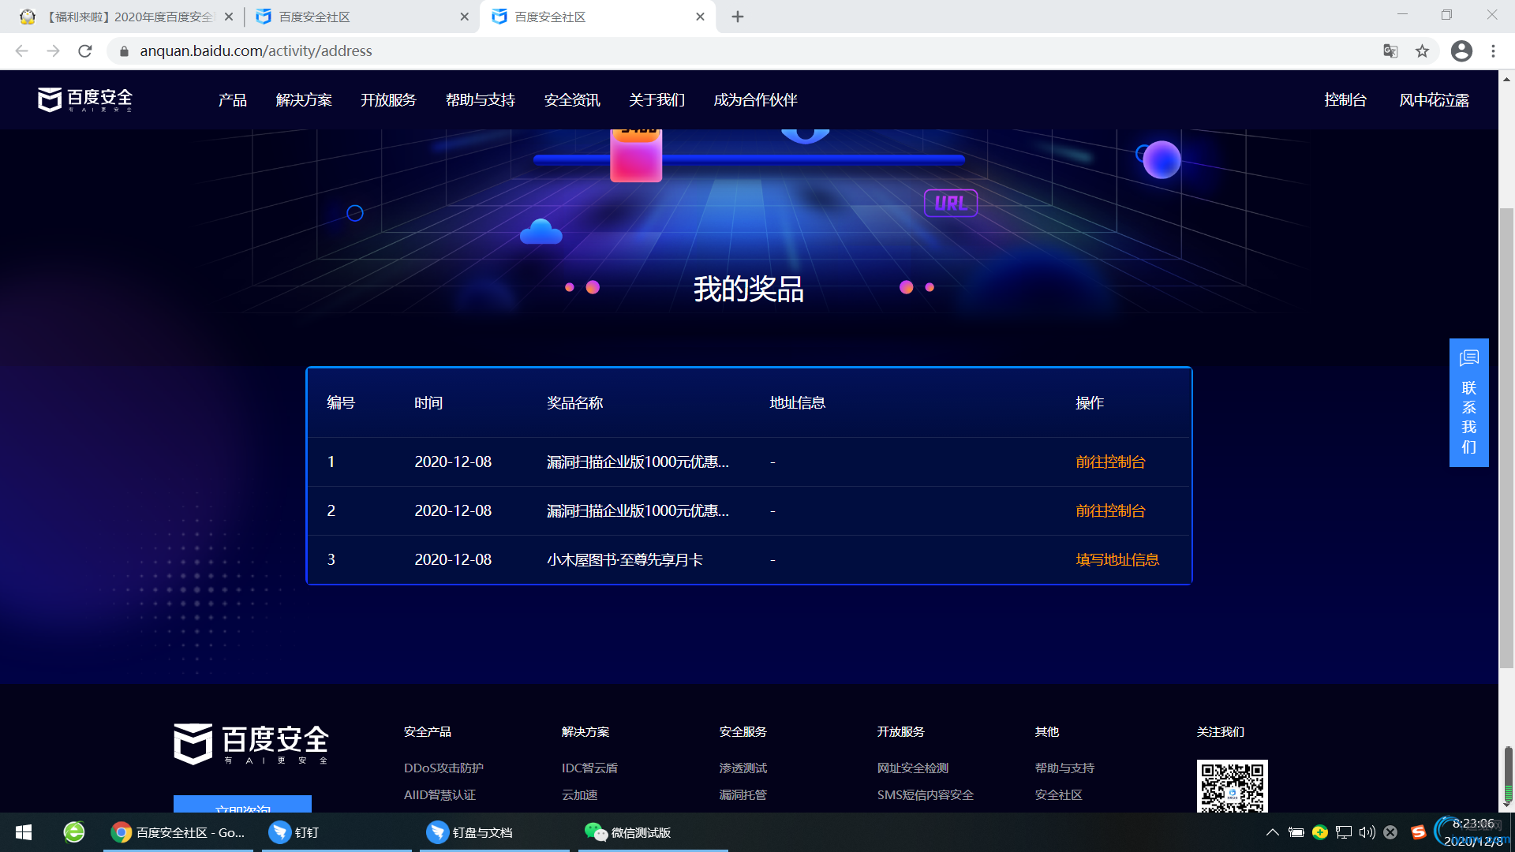Click the network tray icon
1515x852 pixels.
(1343, 832)
